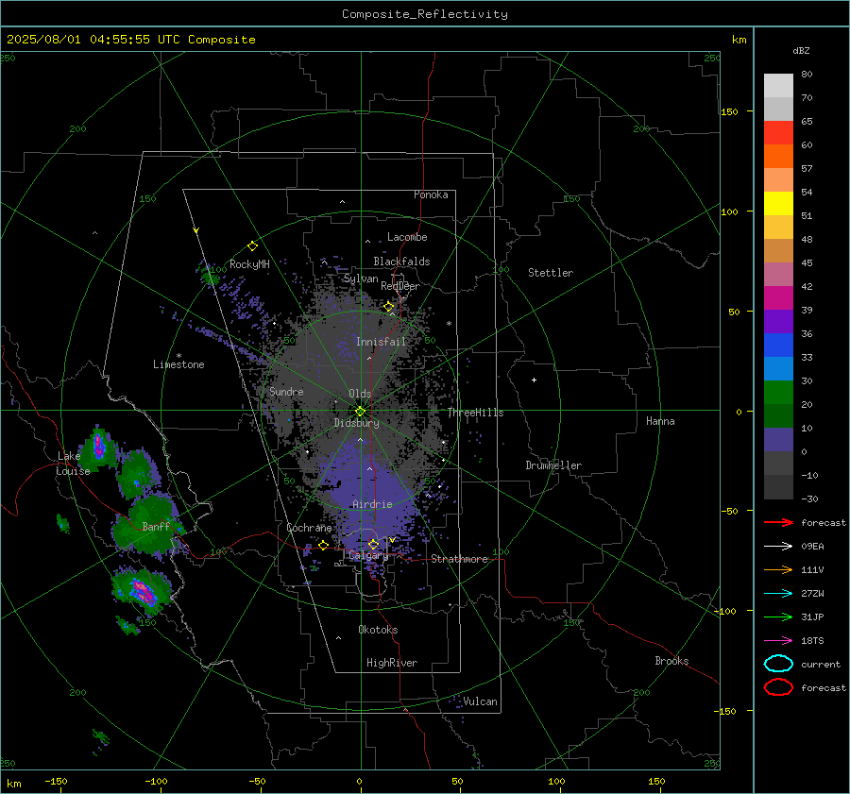
Task: Select the magenta 18TS arrow icon
Action: (x=778, y=641)
